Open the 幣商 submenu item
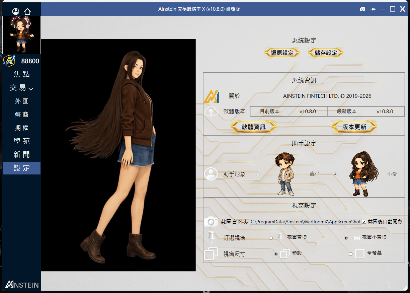The width and height of the screenshot is (410, 293). pos(21,115)
